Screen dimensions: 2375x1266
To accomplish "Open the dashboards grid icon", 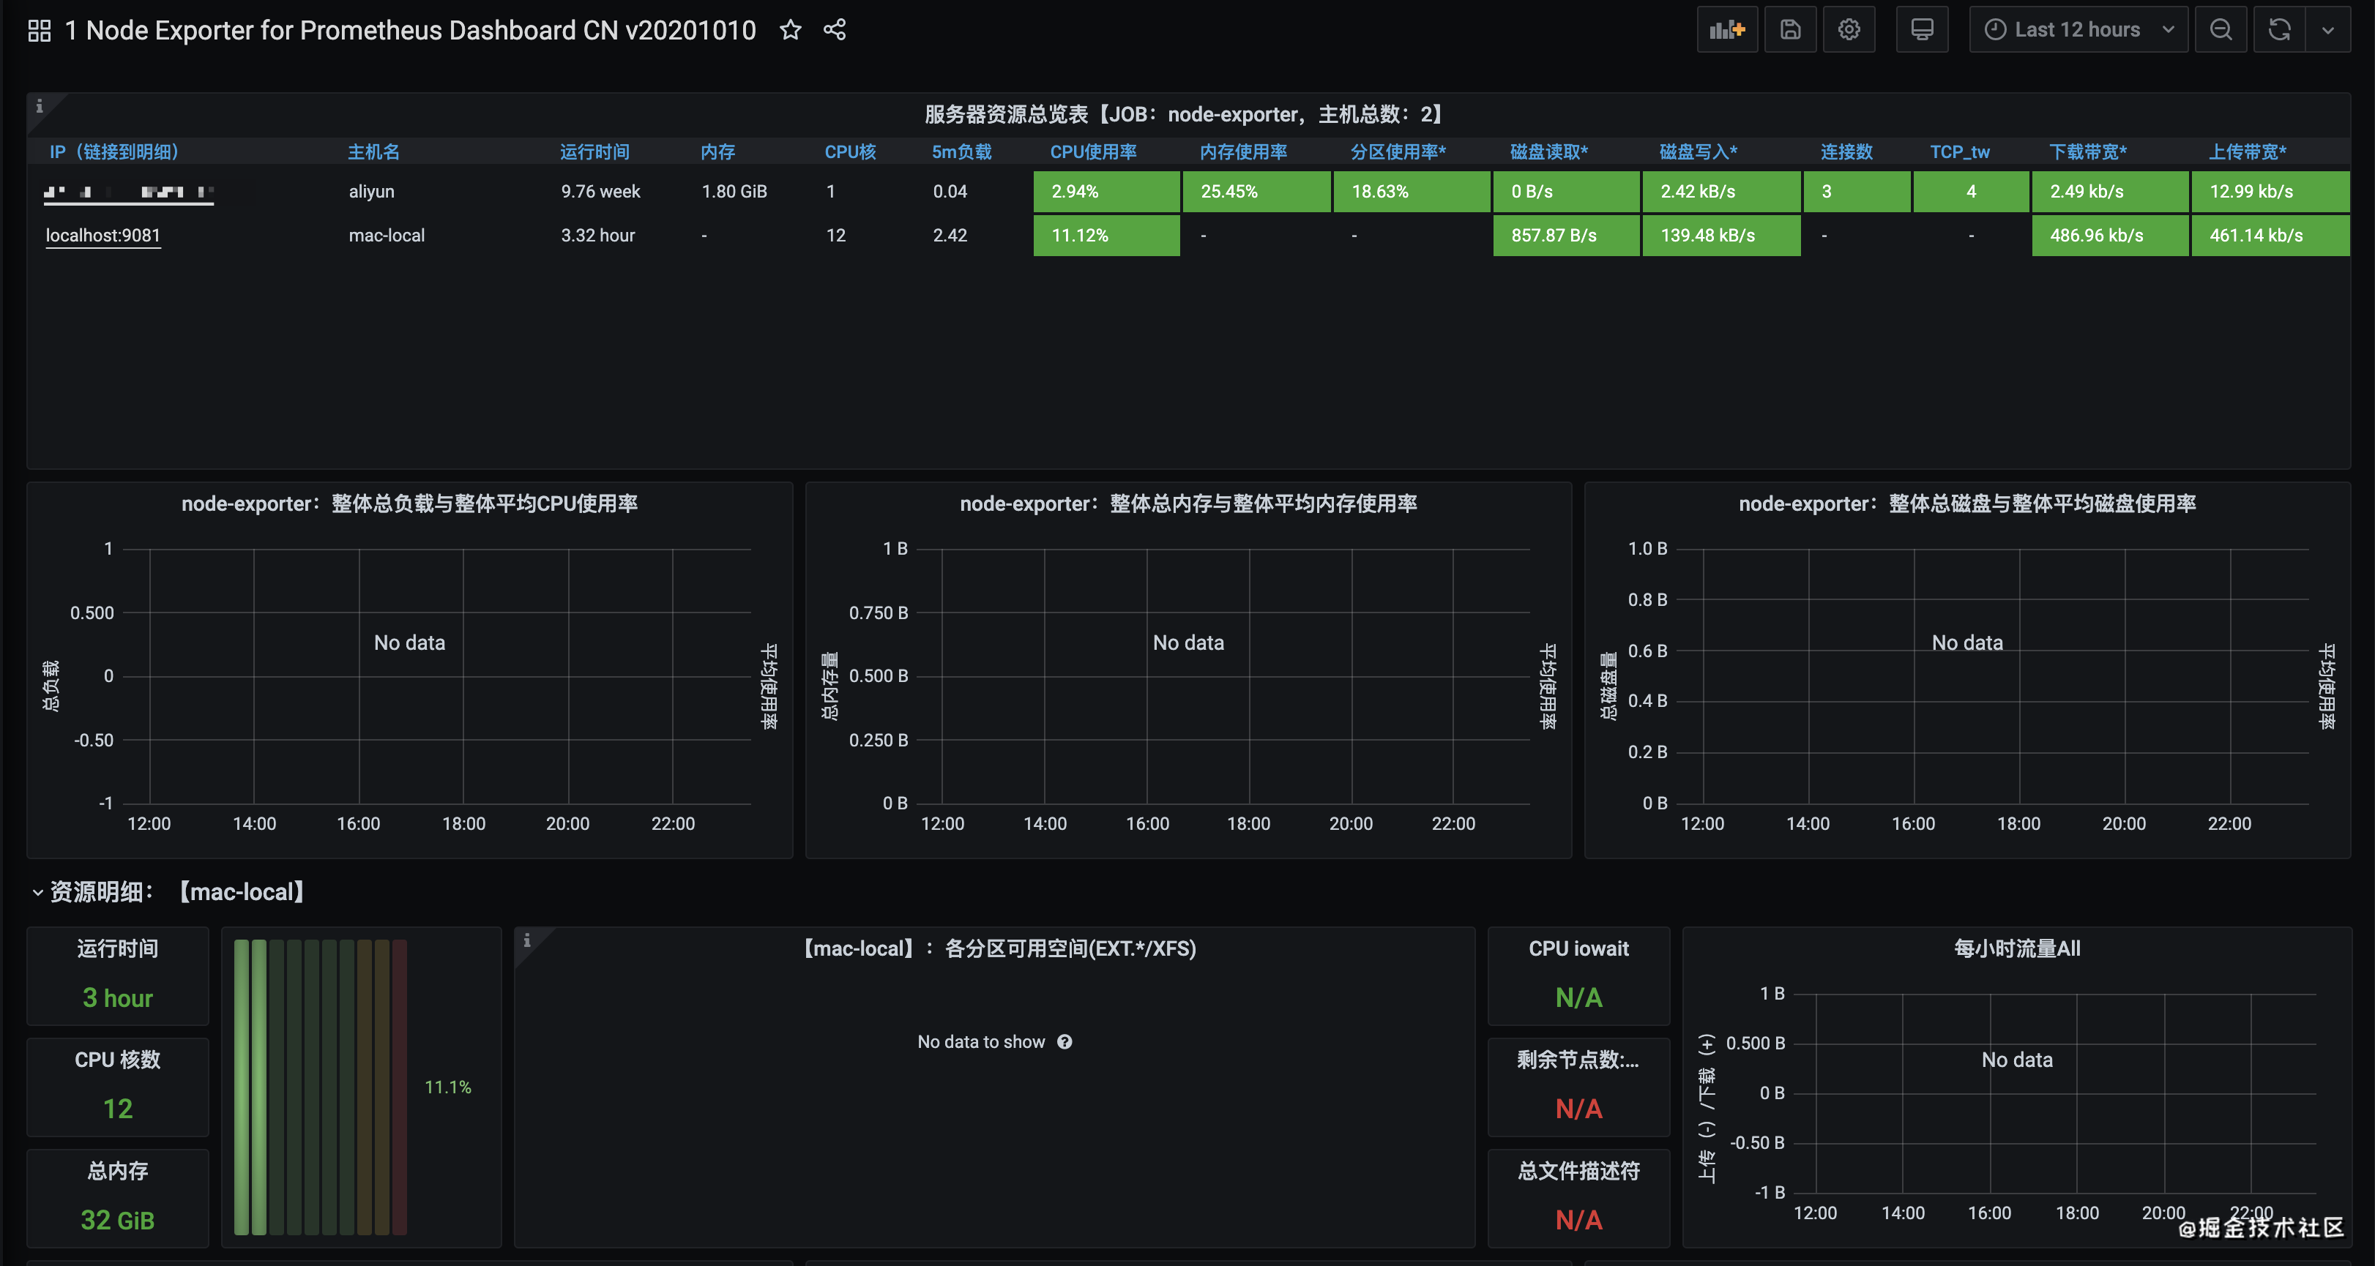I will tap(39, 31).
